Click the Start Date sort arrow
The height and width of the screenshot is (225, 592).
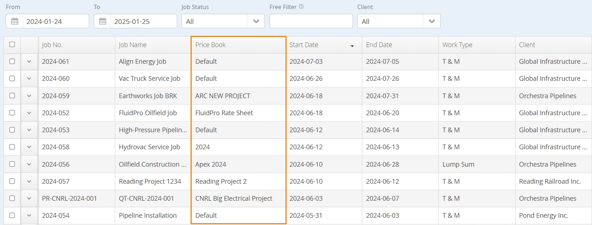tap(352, 46)
